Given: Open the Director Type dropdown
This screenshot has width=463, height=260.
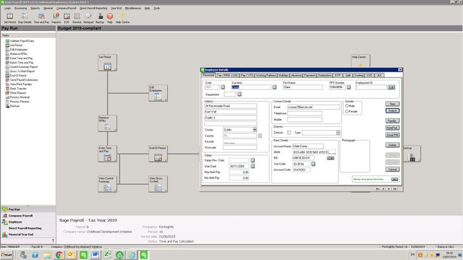Looking at the screenshot, I should (338, 132).
